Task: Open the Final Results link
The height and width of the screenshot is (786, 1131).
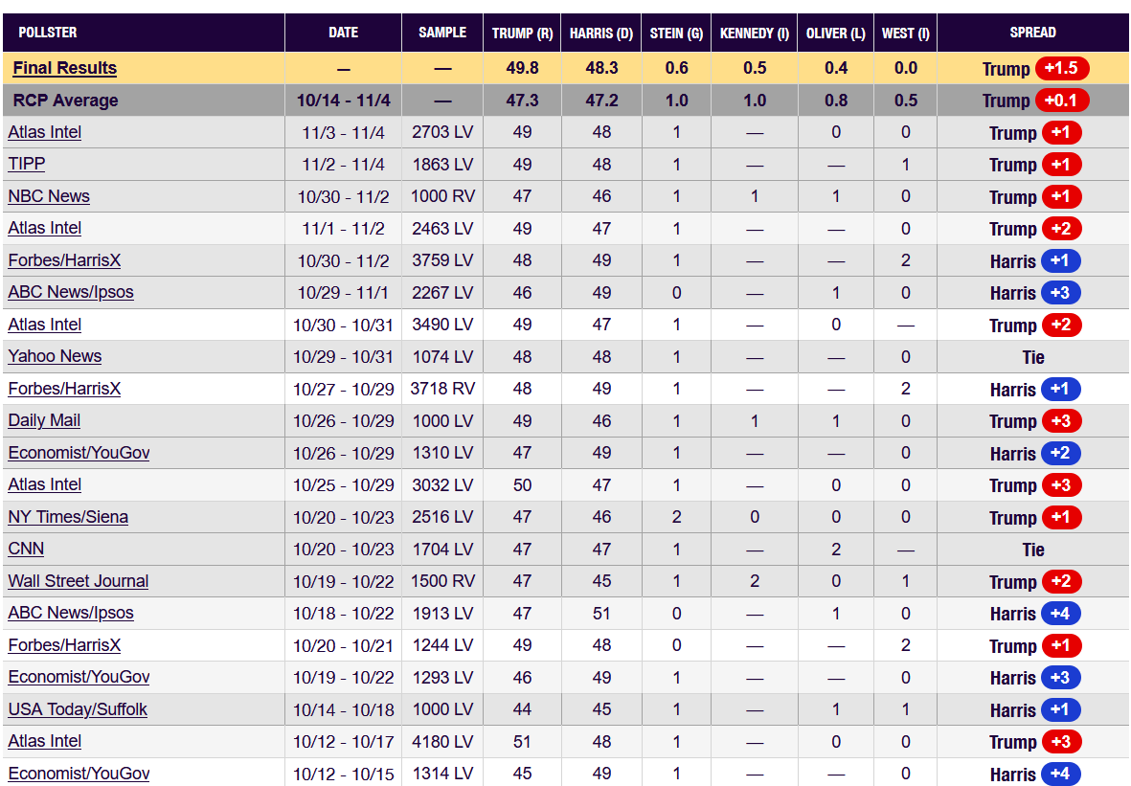Action: tap(65, 68)
